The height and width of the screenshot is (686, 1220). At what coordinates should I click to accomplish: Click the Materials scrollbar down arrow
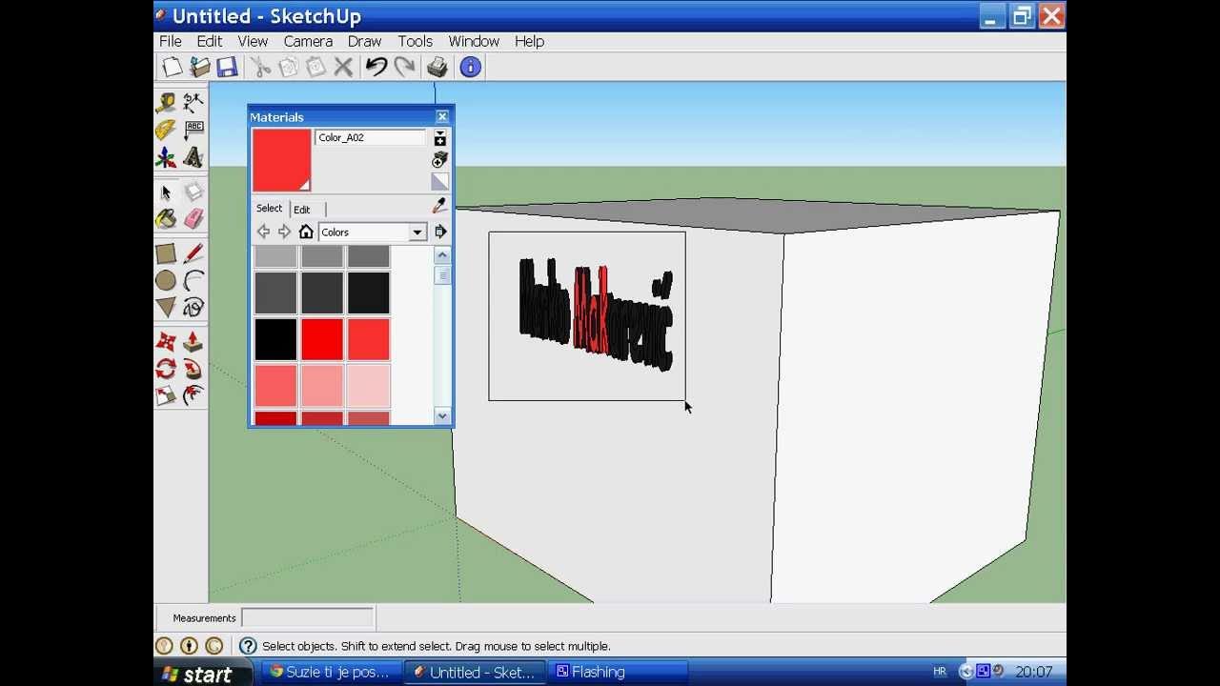[x=442, y=415]
